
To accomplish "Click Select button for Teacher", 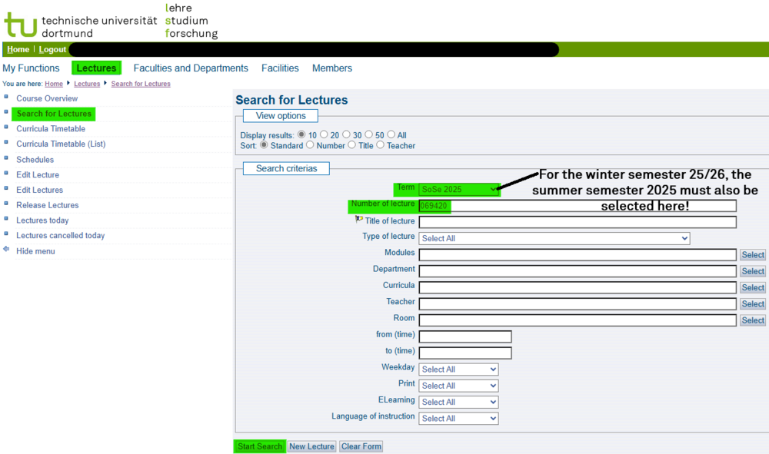I will pos(753,303).
